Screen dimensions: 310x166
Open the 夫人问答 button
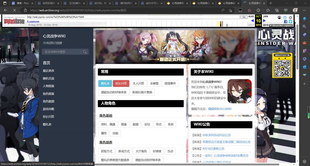(138, 83)
